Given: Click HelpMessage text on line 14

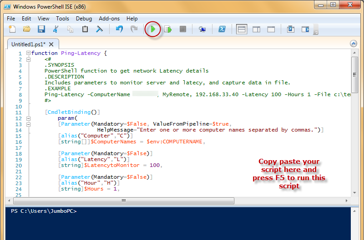Looking at the screenshot, I should [x=115, y=130].
